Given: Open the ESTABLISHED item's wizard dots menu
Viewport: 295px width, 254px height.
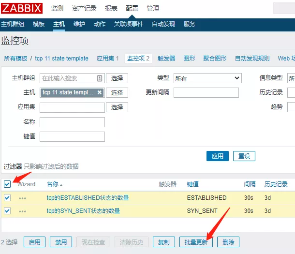Looking at the screenshot, I should 23,198.
